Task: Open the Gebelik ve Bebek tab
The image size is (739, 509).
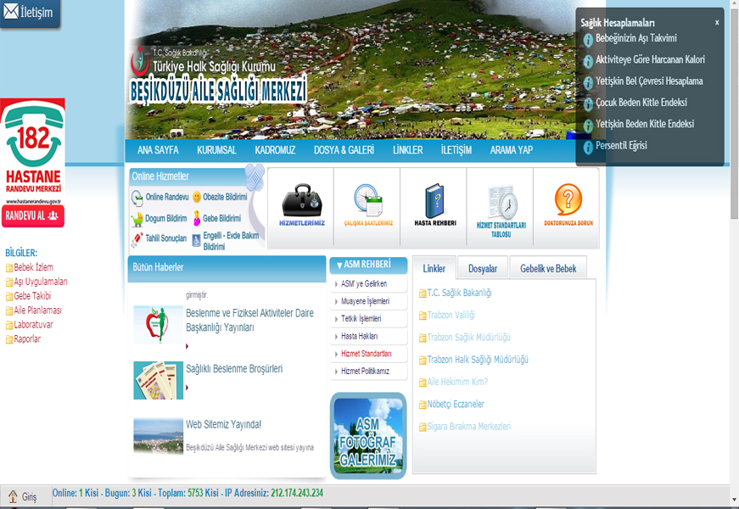Action: [x=548, y=267]
